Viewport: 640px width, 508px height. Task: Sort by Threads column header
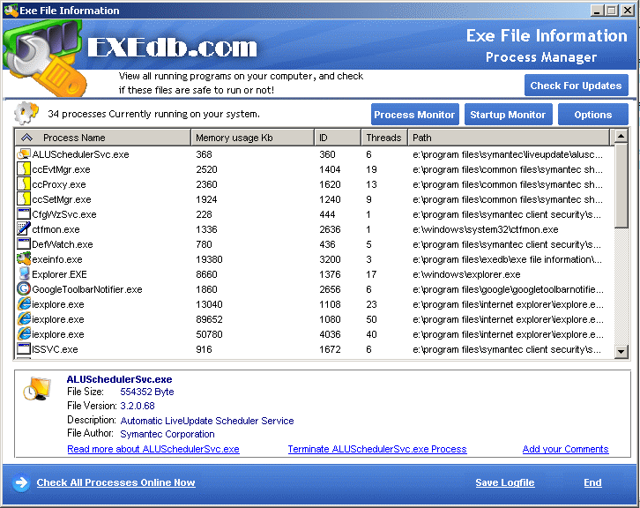tap(384, 138)
